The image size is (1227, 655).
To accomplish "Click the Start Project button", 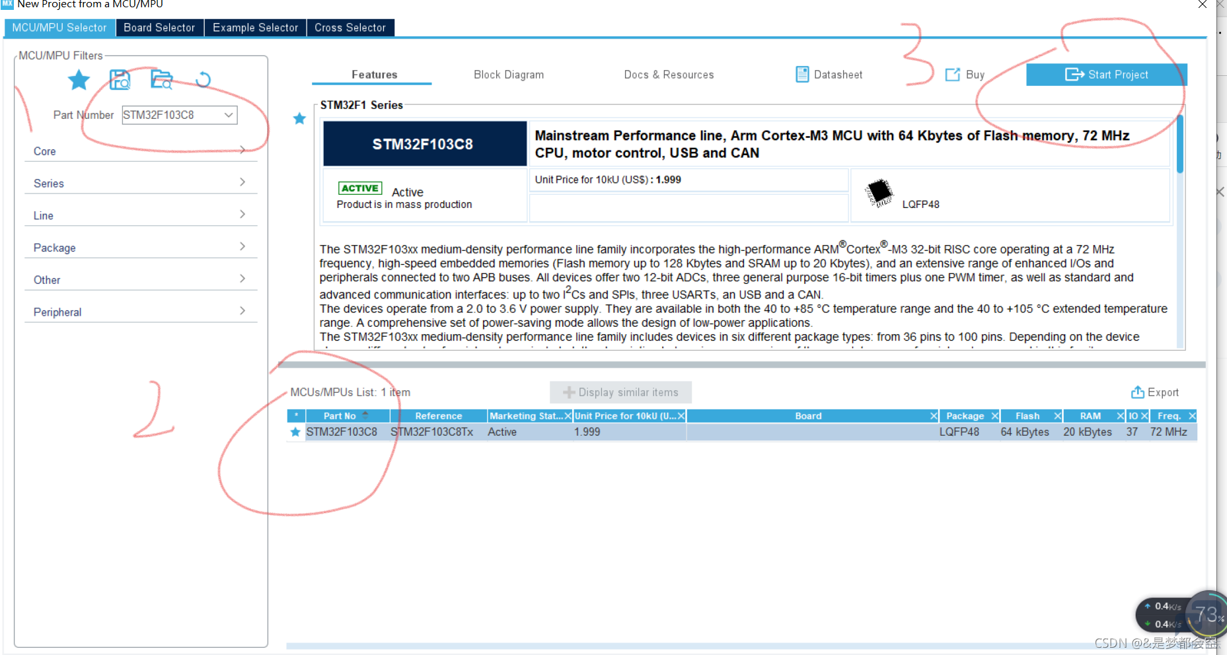I will [1106, 75].
